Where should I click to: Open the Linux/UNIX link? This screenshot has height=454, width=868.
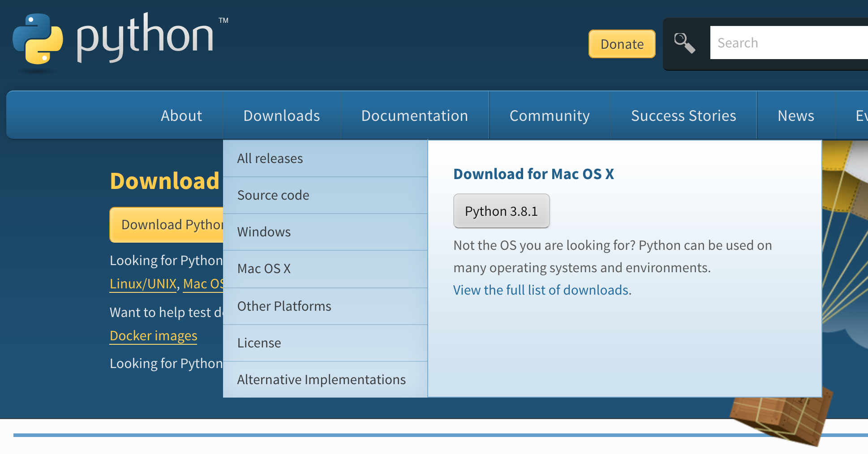tap(143, 284)
